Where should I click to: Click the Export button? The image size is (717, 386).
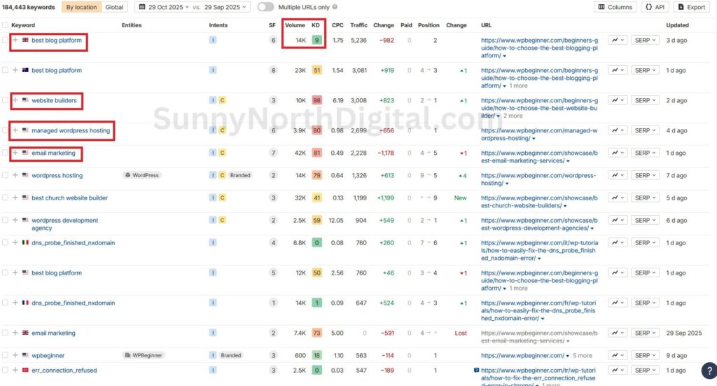click(691, 7)
